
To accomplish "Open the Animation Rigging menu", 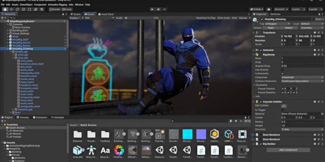I will (x=57, y=5).
